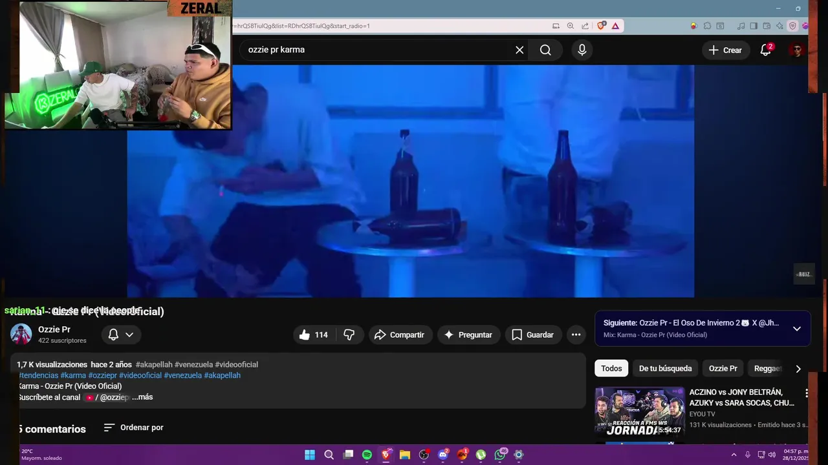Screen dimensions: 828x465
Task: Select the 'De tu búsqueda' chip
Action: (x=665, y=368)
